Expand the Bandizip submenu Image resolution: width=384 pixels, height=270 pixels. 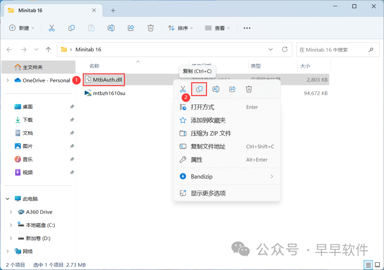pyautogui.click(x=272, y=176)
